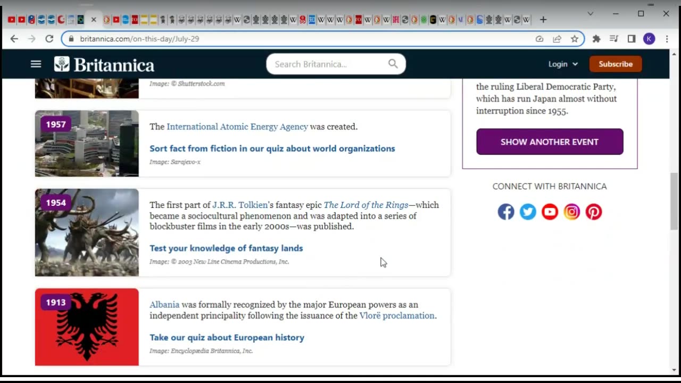Click 'CONNECT WITH BRITANNICA' heading text

pyautogui.click(x=550, y=186)
